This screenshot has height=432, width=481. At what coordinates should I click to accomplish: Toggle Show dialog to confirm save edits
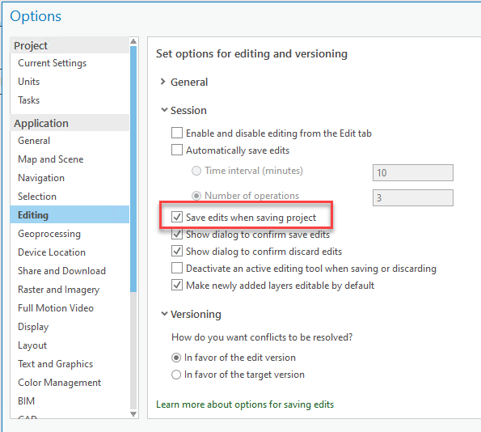tap(177, 235)
